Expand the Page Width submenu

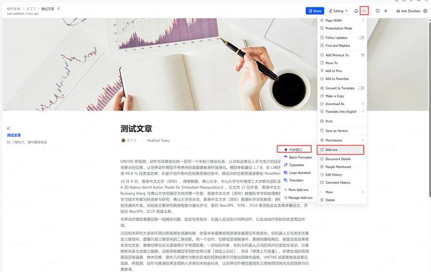(x=342, y=20)
